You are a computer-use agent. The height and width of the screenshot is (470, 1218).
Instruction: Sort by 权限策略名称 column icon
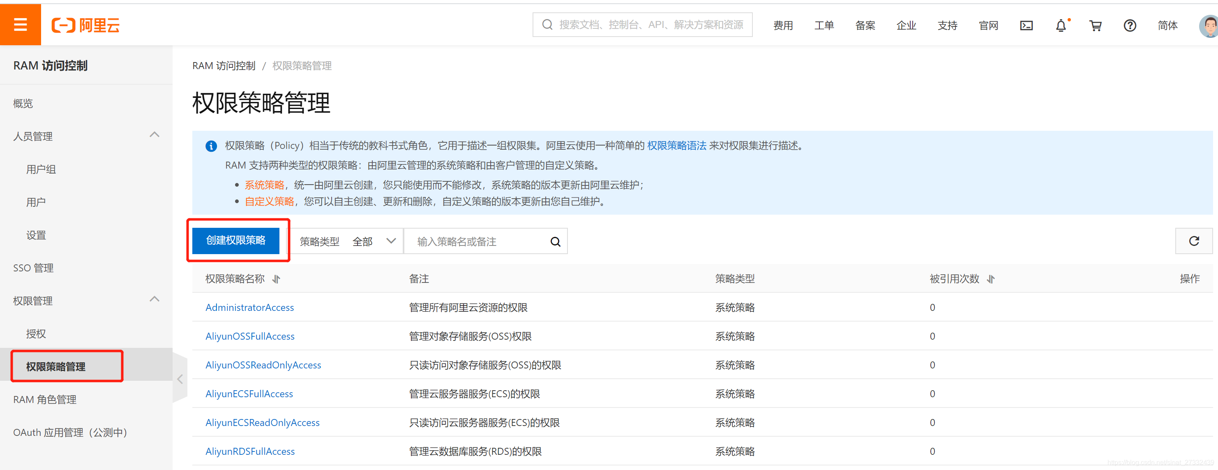pos(276,279)
